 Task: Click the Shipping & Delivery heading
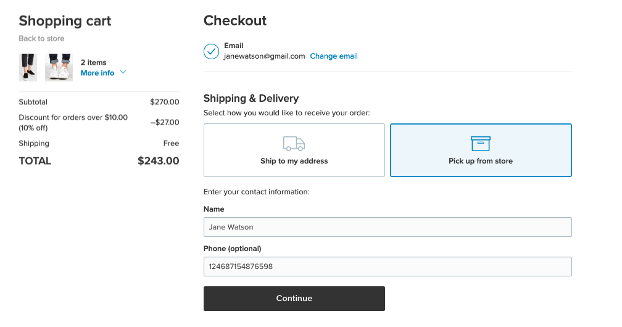[251, 98]
